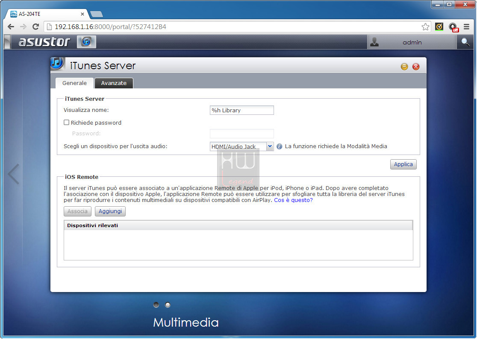Open the Chrome menu button
The image size is (477, 339).
tap(466, 27)
